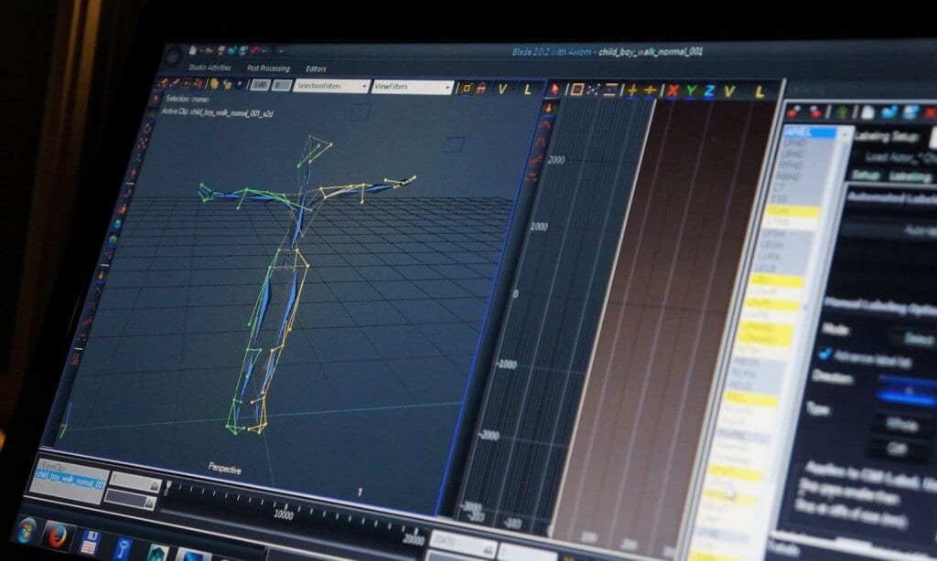
Task: Click the 1.00 value field in toolbar
Action: (259, 85)
